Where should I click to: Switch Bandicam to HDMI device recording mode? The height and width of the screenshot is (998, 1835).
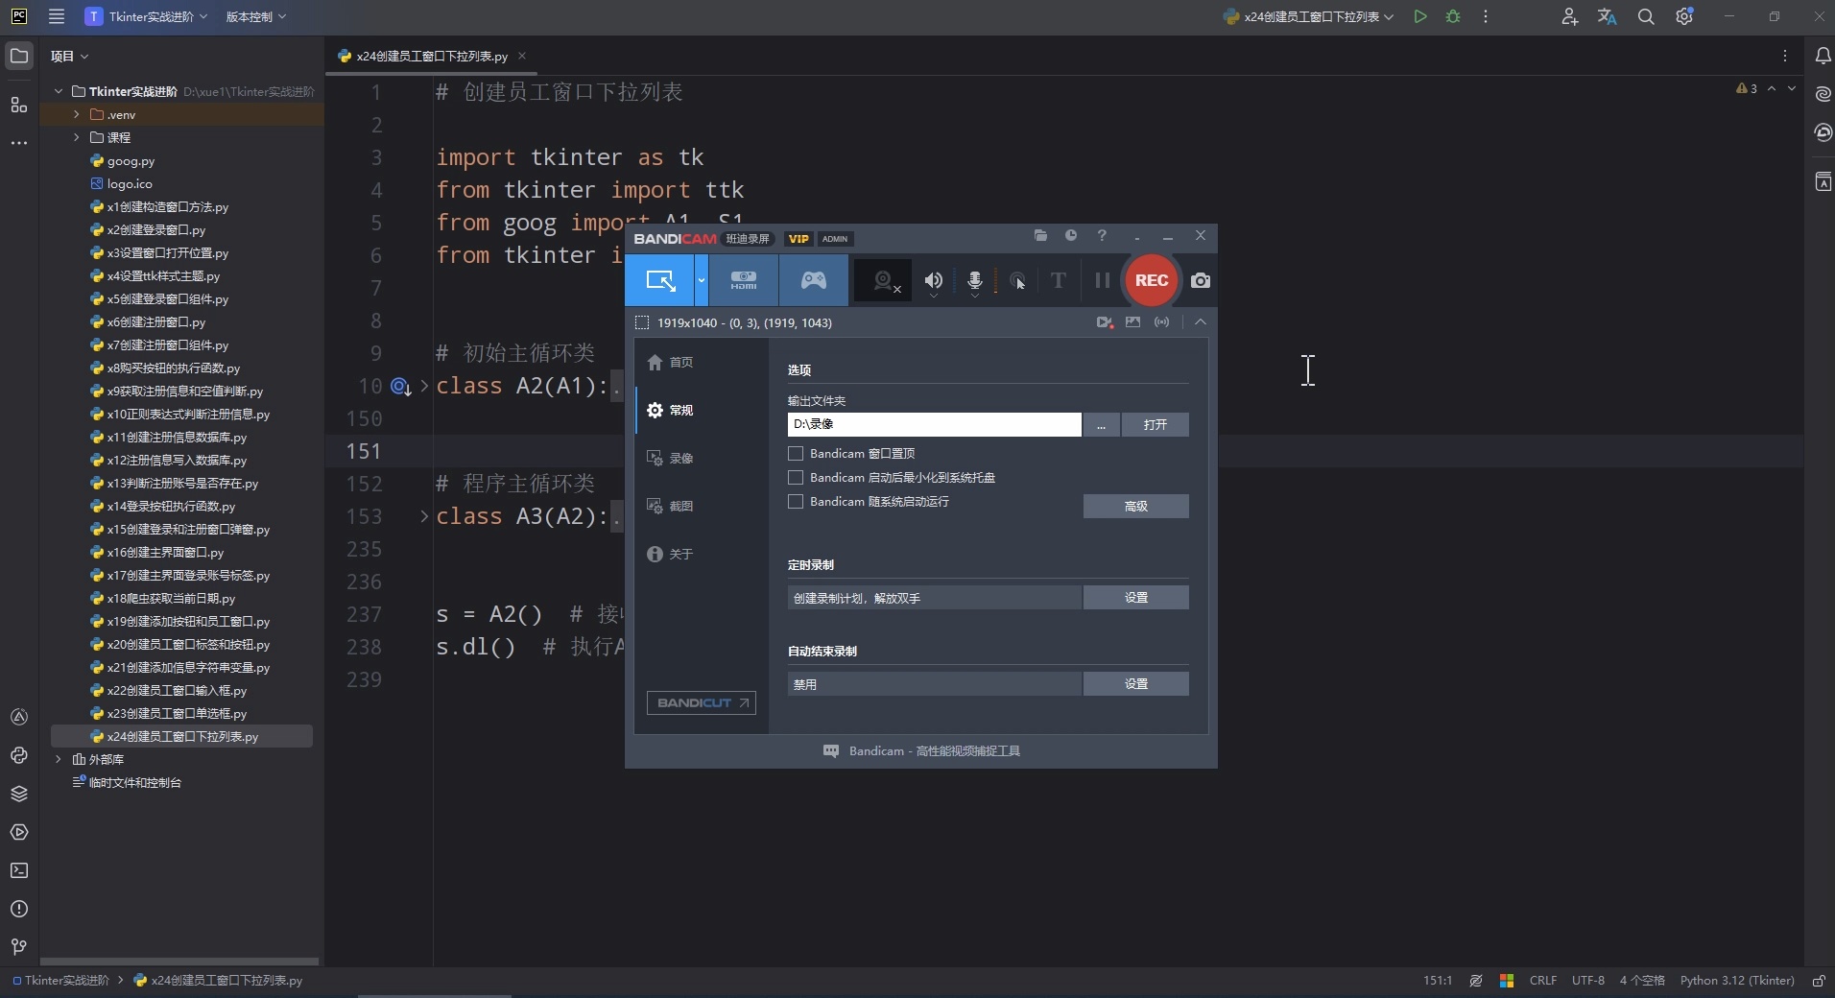pyautogui.click(x=744, y=280)
